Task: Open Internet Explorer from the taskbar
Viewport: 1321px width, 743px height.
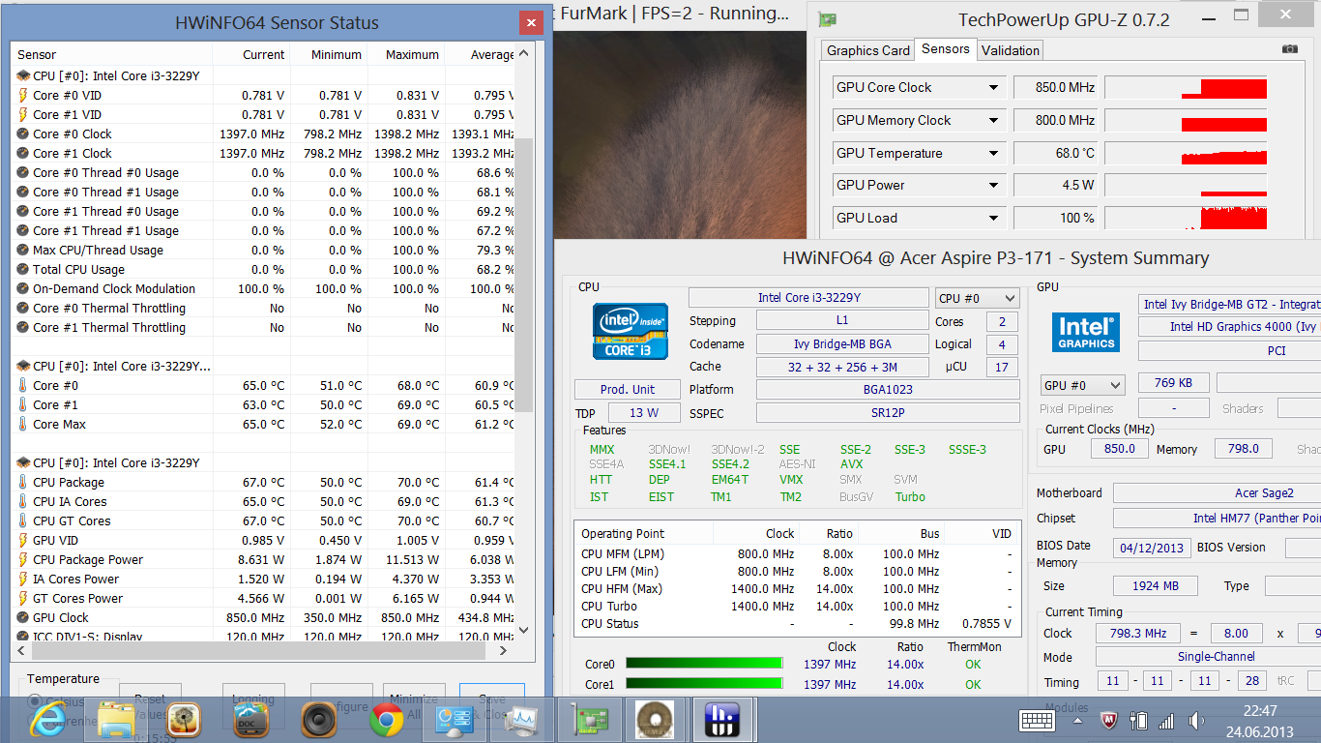Action: pos(48,719)
